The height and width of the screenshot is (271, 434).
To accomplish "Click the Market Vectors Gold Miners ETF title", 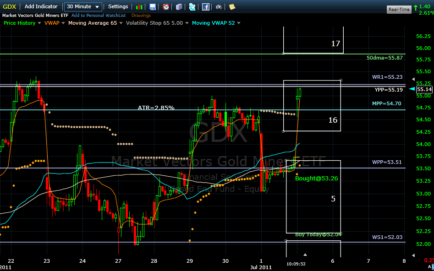I will [x=35, y=16].
